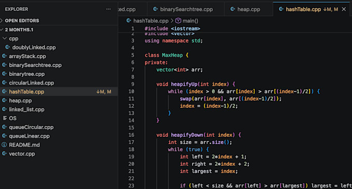Click hashTable.cpp in the breadcrumb

151,21
